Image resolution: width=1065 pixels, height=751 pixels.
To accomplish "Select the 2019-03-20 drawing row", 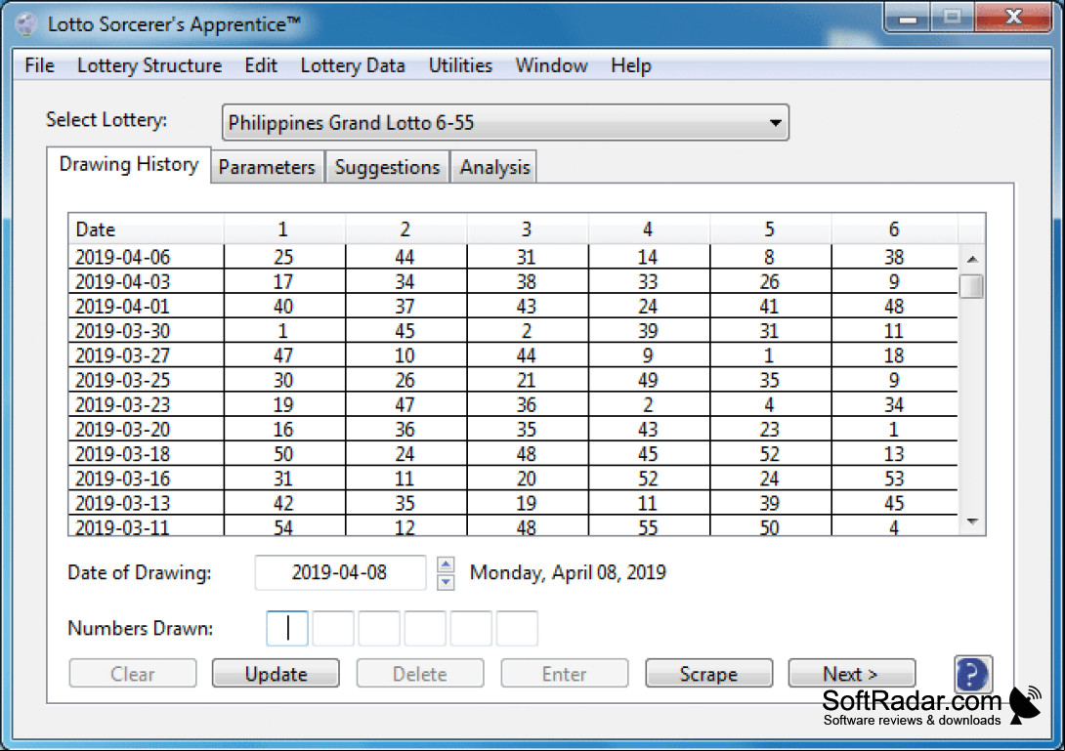I will coord(513,429).
